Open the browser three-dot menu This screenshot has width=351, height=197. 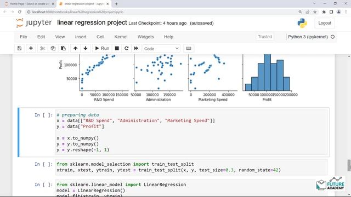click(346, 12)
